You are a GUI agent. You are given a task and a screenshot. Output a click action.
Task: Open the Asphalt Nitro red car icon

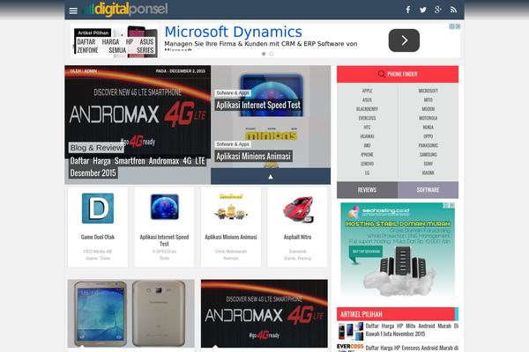pos(298,209)
